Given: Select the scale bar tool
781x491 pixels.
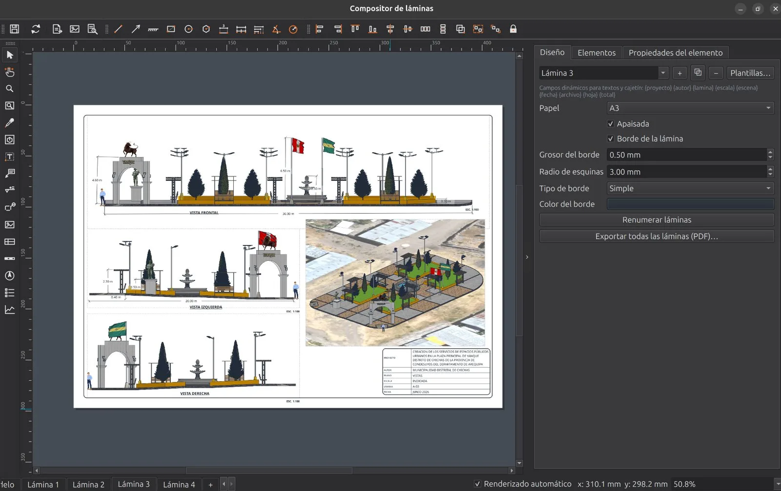Looking at the screenshot, I should point(10,258).
